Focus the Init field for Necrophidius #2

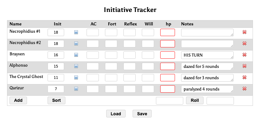[56, 44]
